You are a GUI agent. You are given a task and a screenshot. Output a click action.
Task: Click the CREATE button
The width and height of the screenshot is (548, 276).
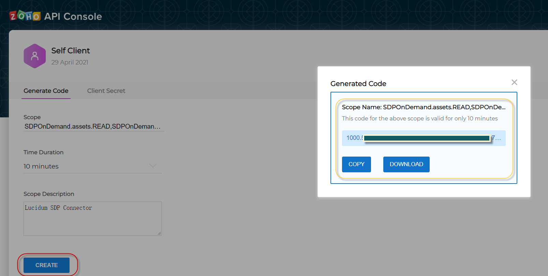pos(46,265)
